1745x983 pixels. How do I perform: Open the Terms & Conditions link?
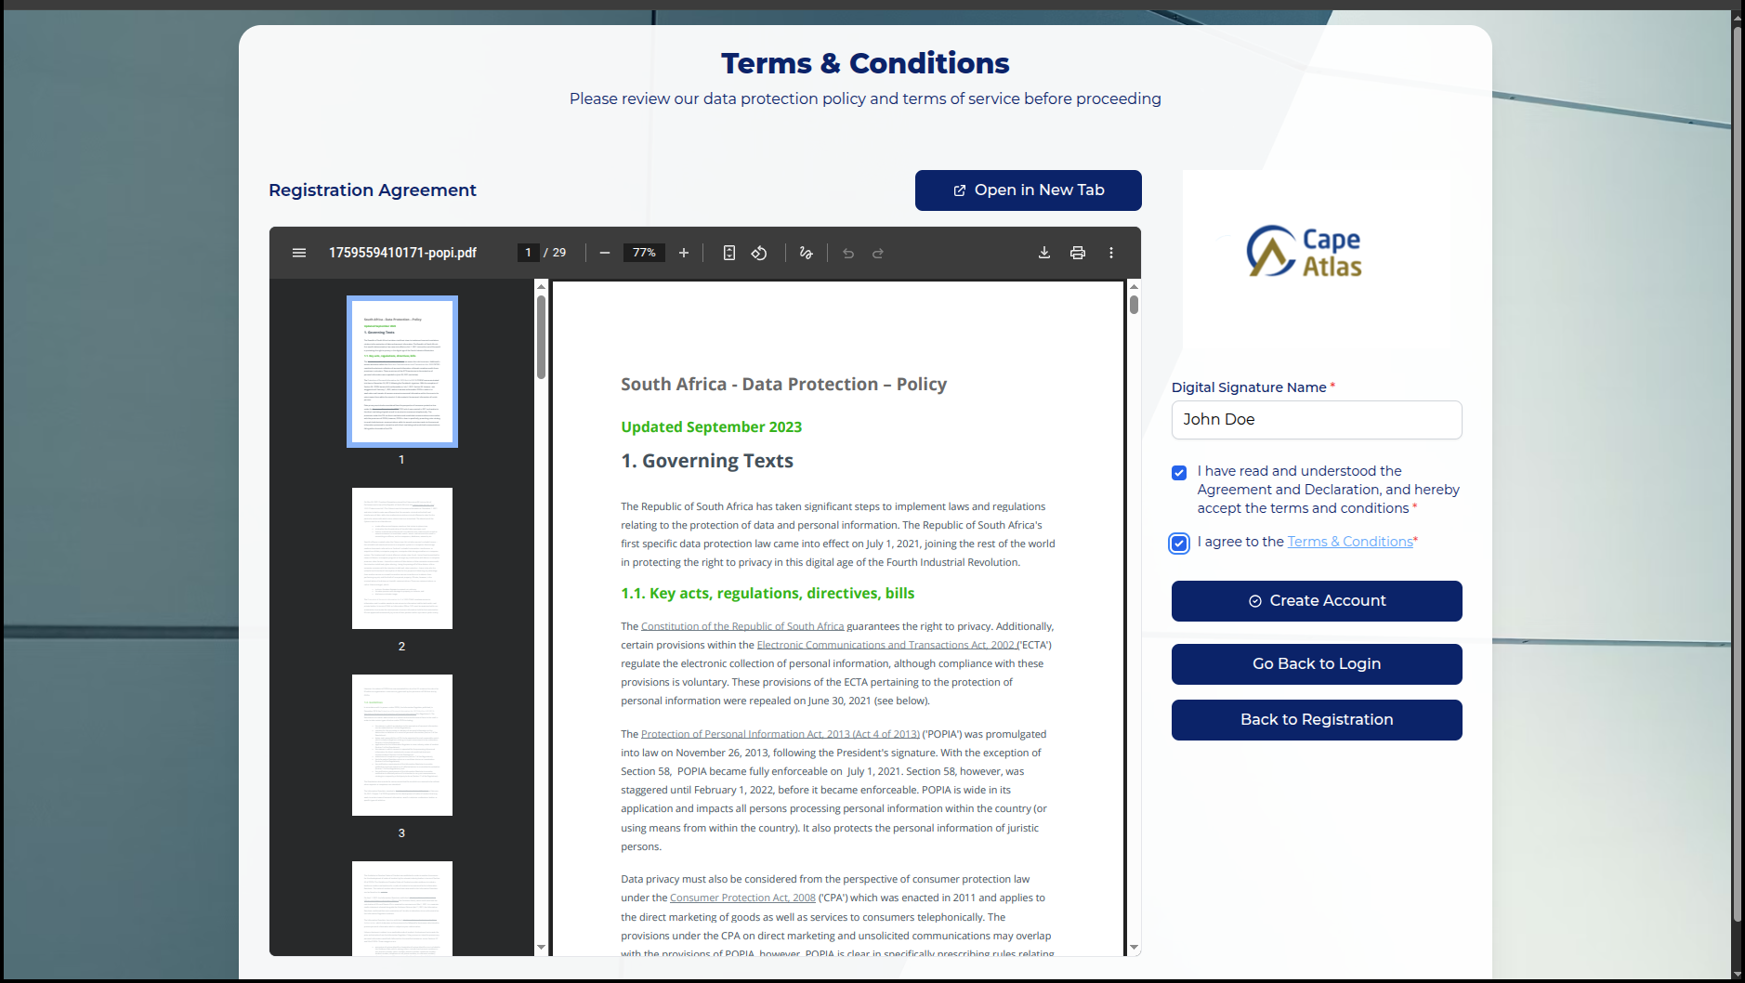(x=1350, y=542)
